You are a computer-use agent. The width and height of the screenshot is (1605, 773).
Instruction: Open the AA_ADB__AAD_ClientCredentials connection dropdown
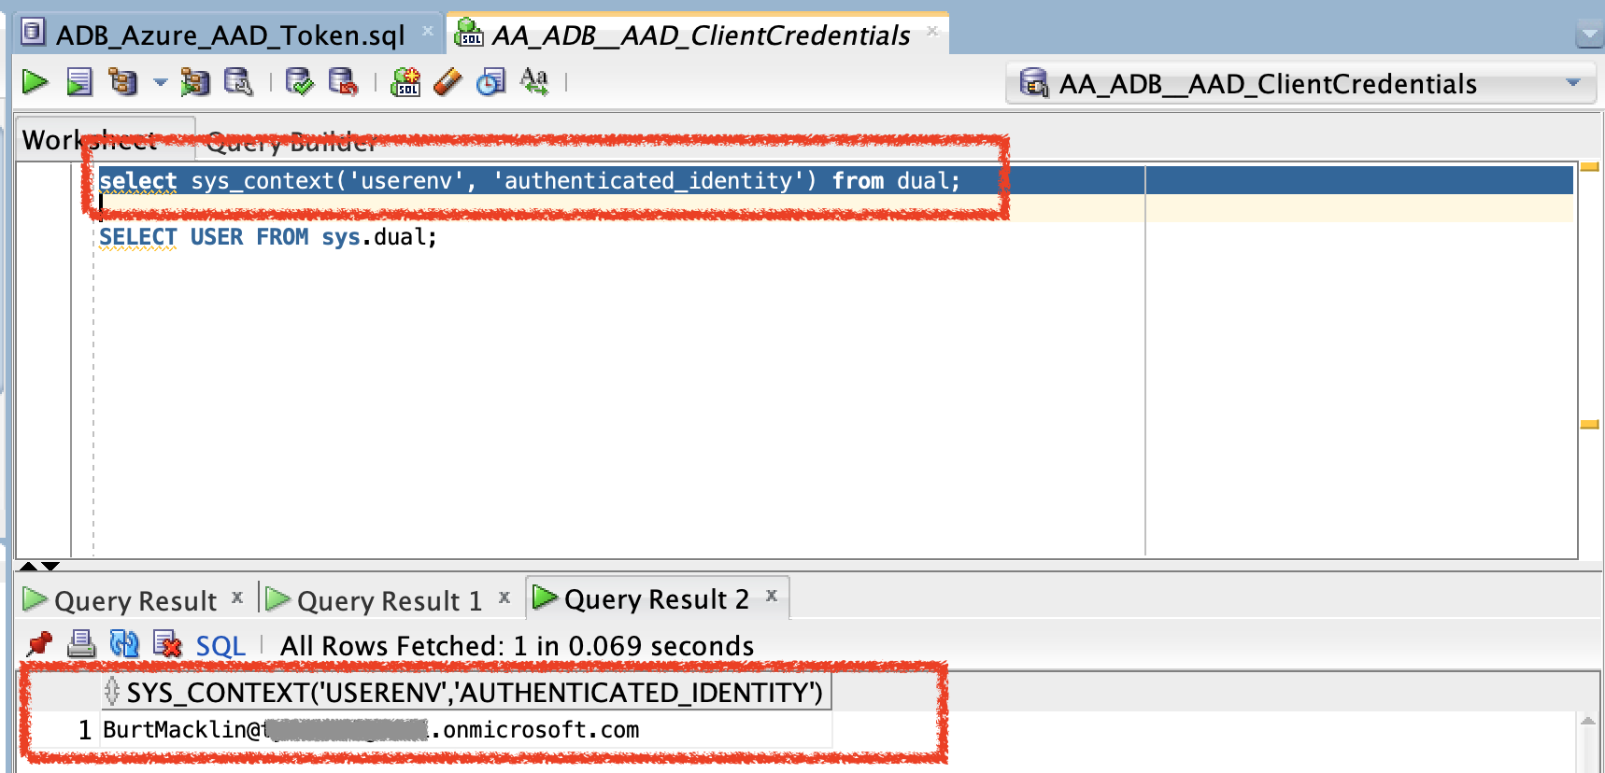pos(1573,83)
